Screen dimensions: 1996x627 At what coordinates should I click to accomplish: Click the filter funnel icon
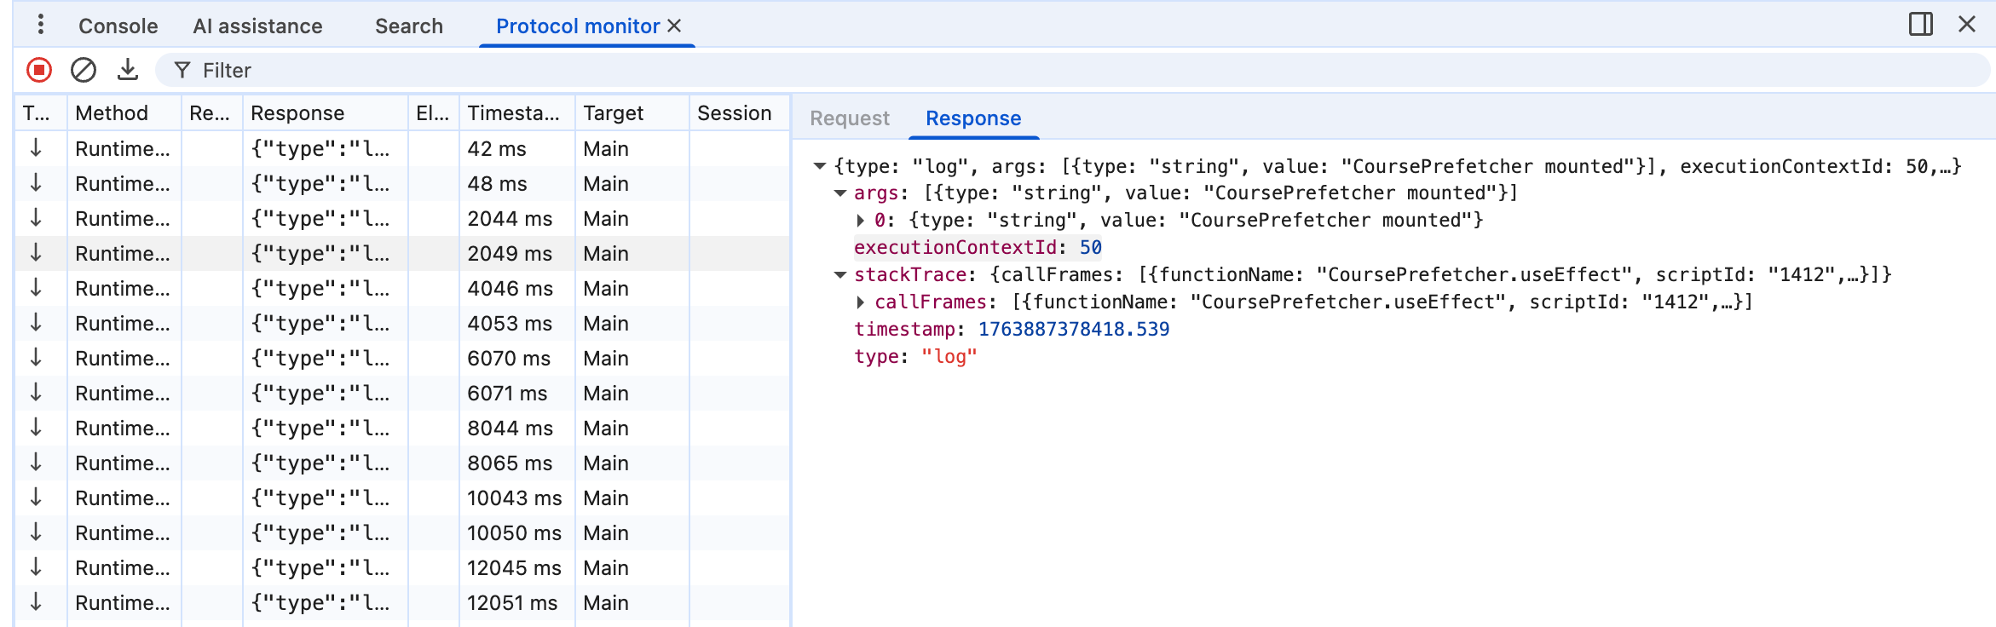click(x=182, y=70)
